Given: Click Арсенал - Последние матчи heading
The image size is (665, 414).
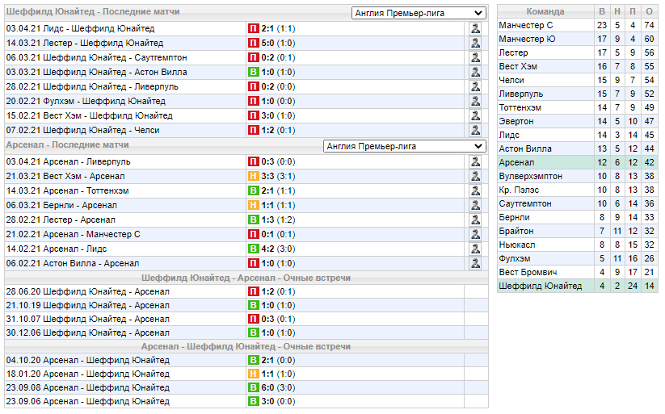Looking at the screenshot, I should coord(67,144).
